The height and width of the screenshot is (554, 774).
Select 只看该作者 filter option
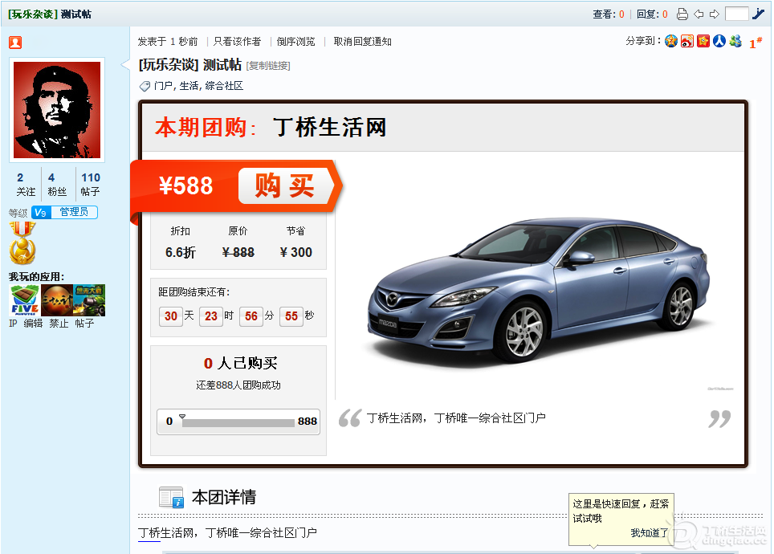pyautogui.click(x=237, y=42)
